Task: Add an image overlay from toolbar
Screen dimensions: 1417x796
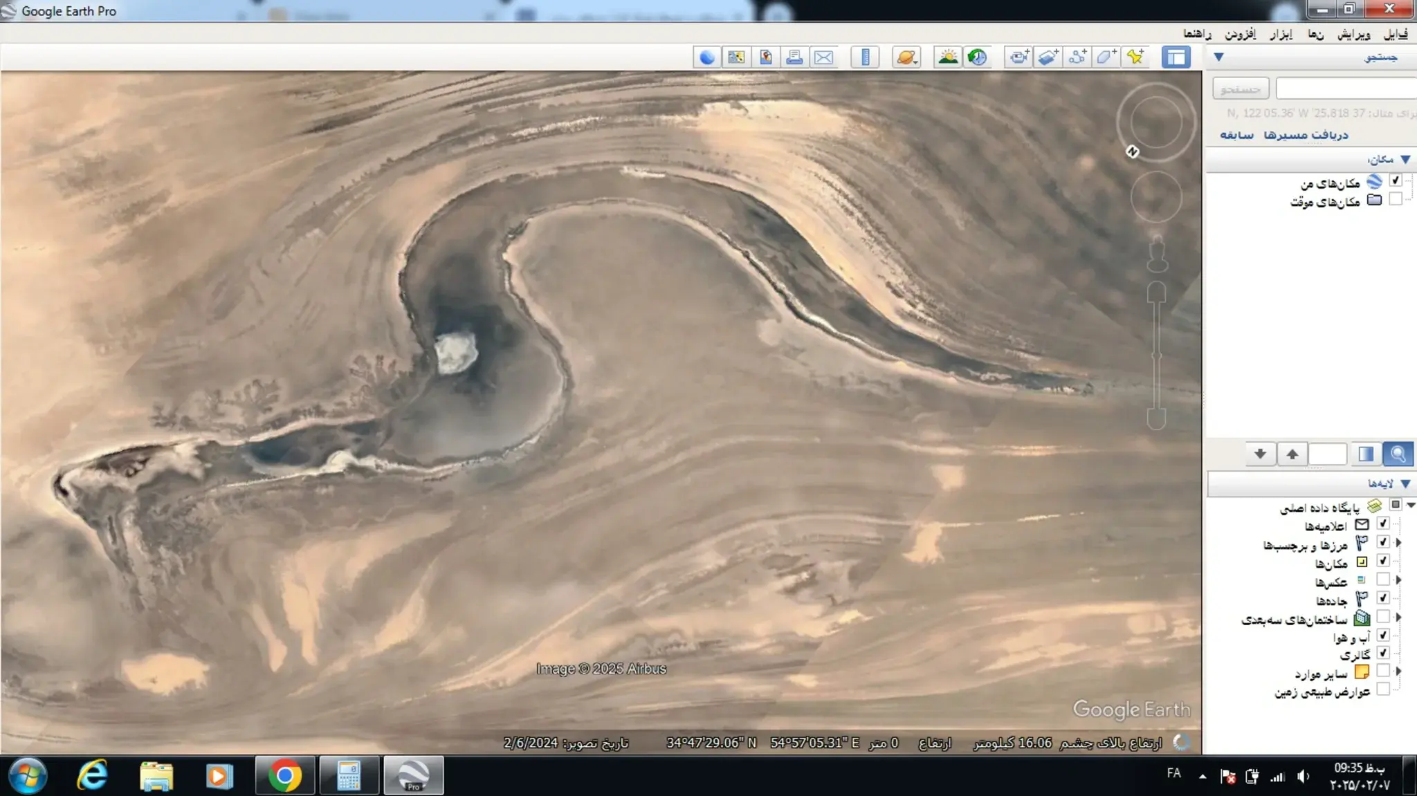Action: pyautogui.click(x=1048, y=57)
